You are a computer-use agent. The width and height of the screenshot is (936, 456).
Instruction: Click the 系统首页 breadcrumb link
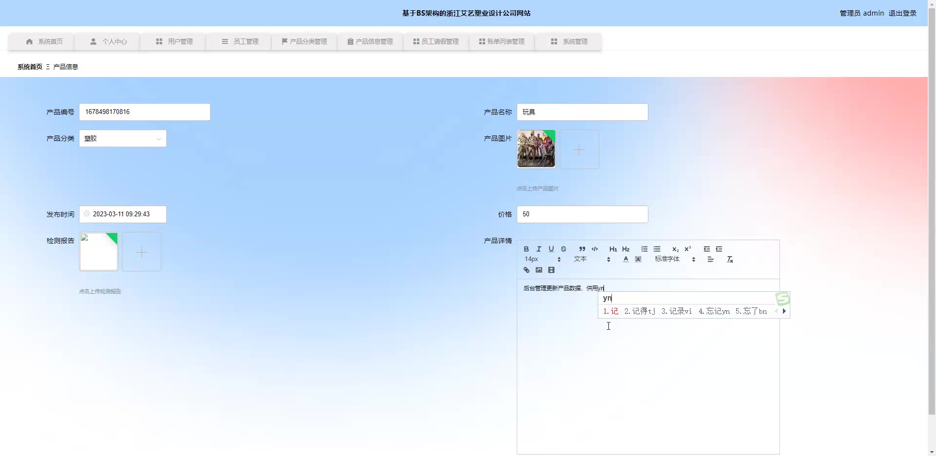click(x=30, y=67)
